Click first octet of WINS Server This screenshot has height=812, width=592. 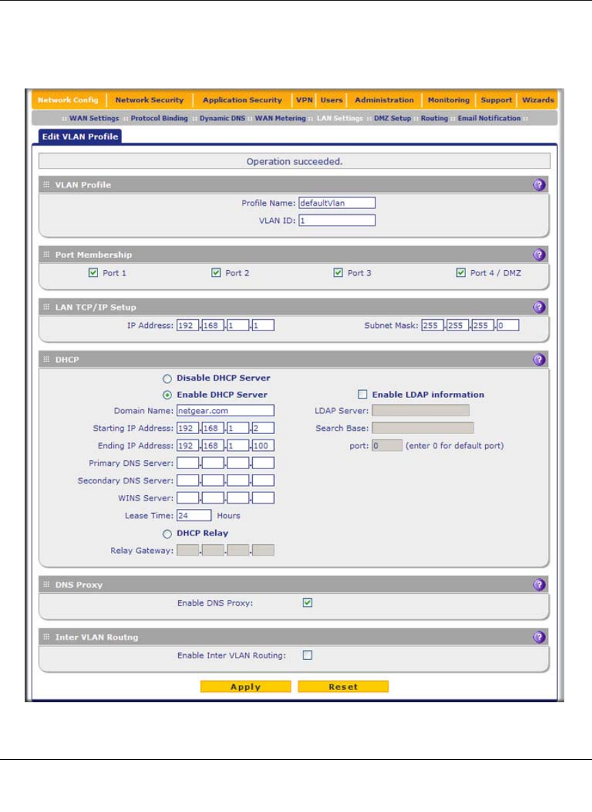pos(188,498)
